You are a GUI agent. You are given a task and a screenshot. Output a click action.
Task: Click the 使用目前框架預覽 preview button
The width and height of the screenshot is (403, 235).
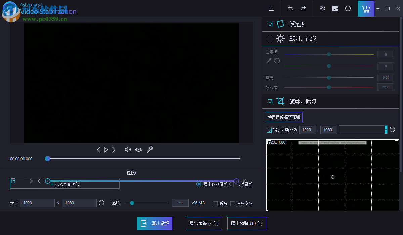tap(284, 117)
